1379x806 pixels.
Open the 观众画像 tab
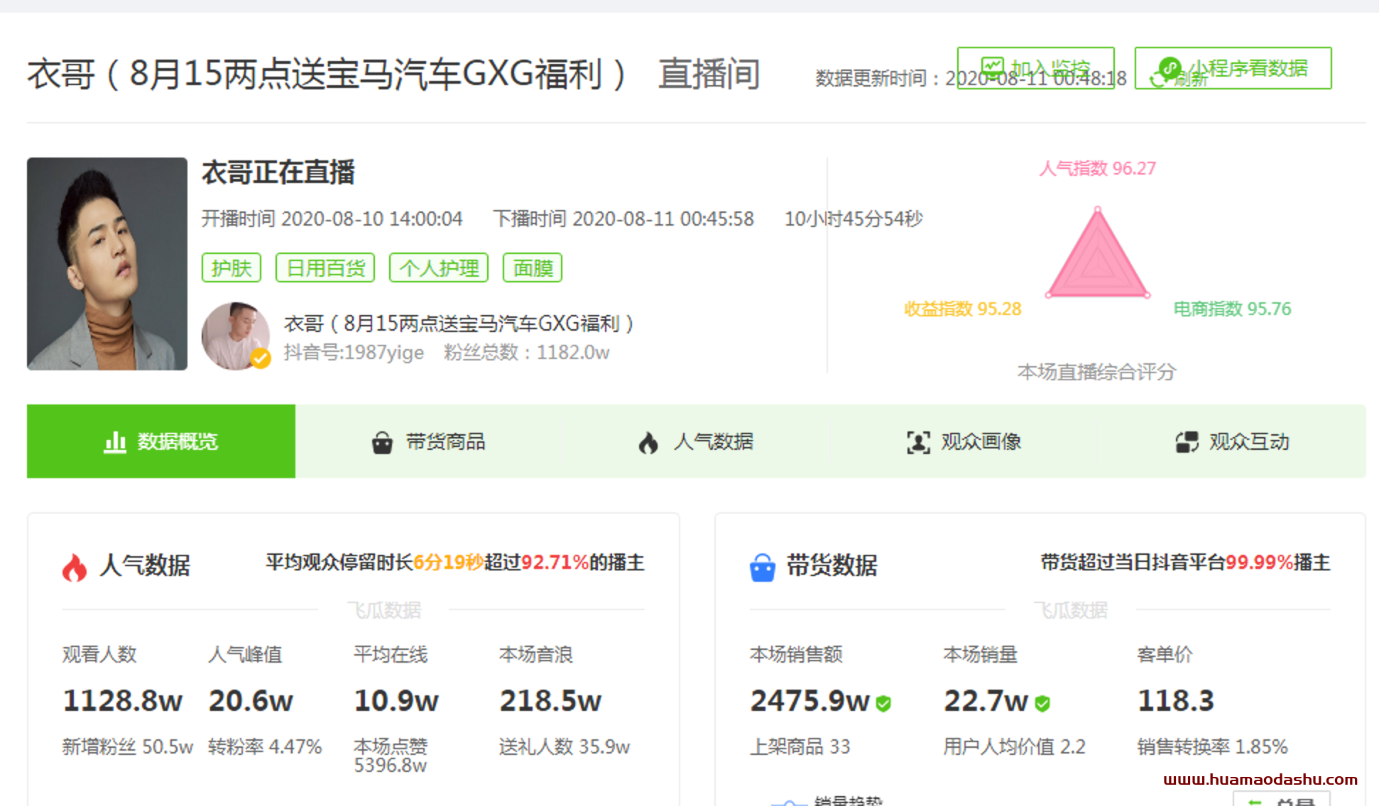tap(964, 441)
